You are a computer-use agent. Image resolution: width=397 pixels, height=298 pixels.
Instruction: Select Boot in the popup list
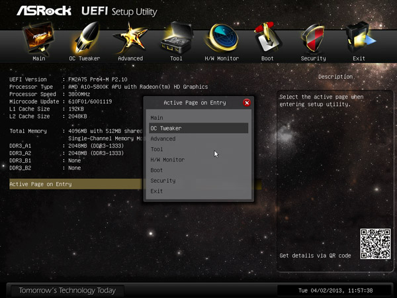tap(198, 170)
